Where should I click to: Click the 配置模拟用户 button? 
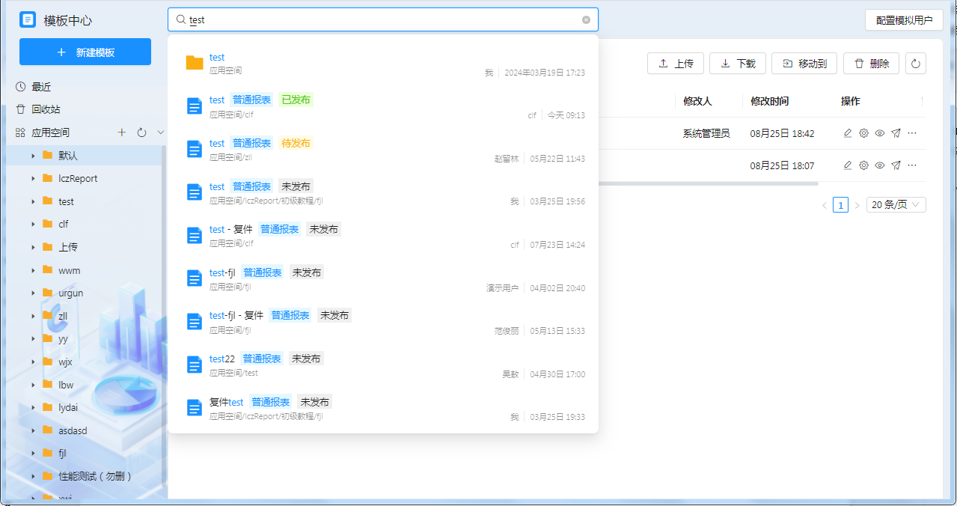[x=903, y=20]
